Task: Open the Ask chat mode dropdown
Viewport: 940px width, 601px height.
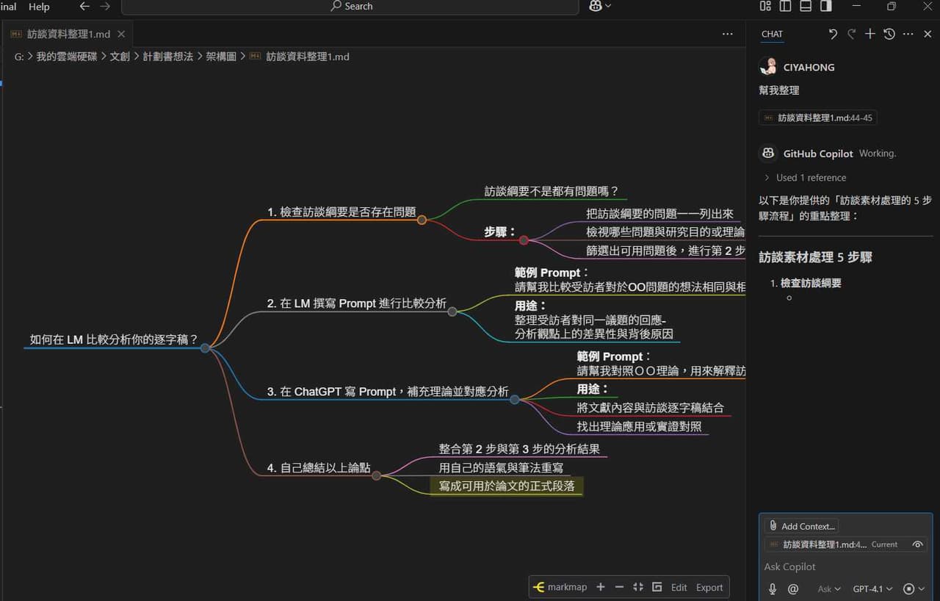Action: coord(829,589)
